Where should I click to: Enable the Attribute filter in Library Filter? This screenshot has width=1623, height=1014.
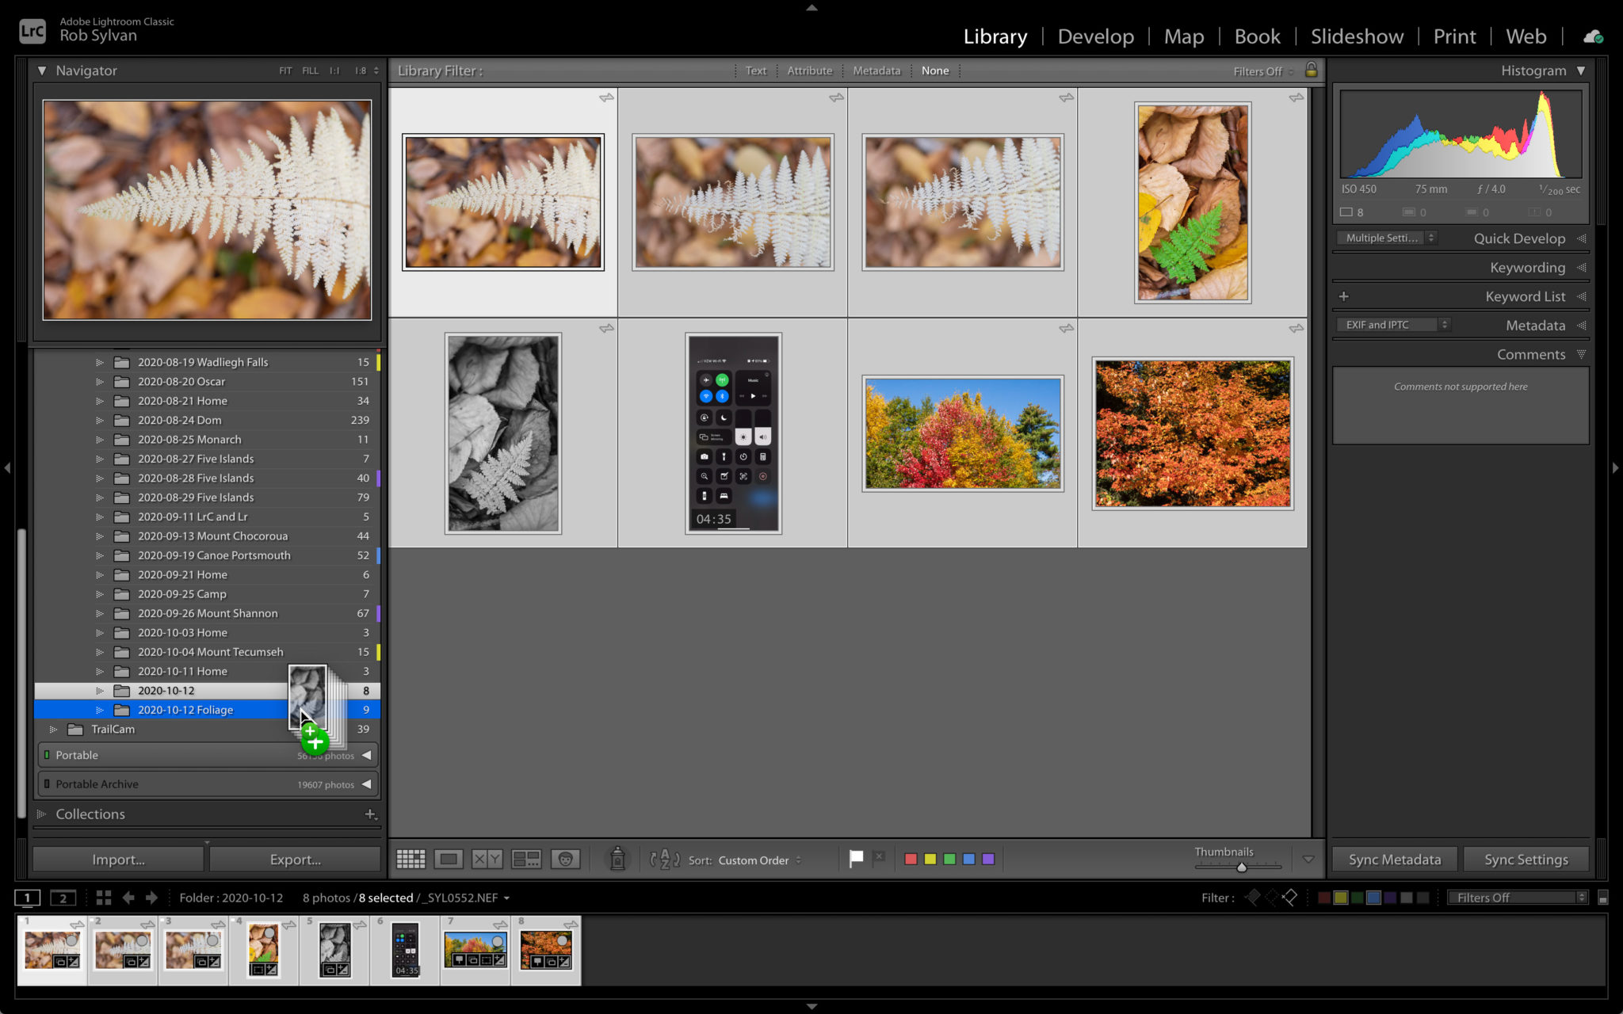(810, 71)
